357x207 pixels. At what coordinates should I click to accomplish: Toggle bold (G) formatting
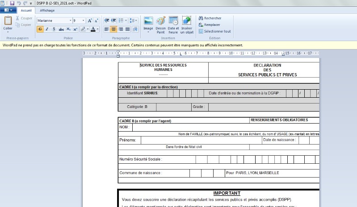[40, 29]
